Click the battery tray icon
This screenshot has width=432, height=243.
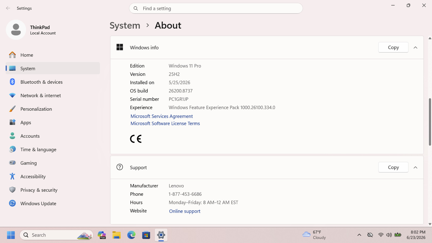click(398, 235)
